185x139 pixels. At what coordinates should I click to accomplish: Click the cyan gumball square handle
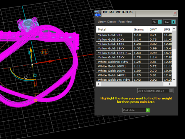35,75
